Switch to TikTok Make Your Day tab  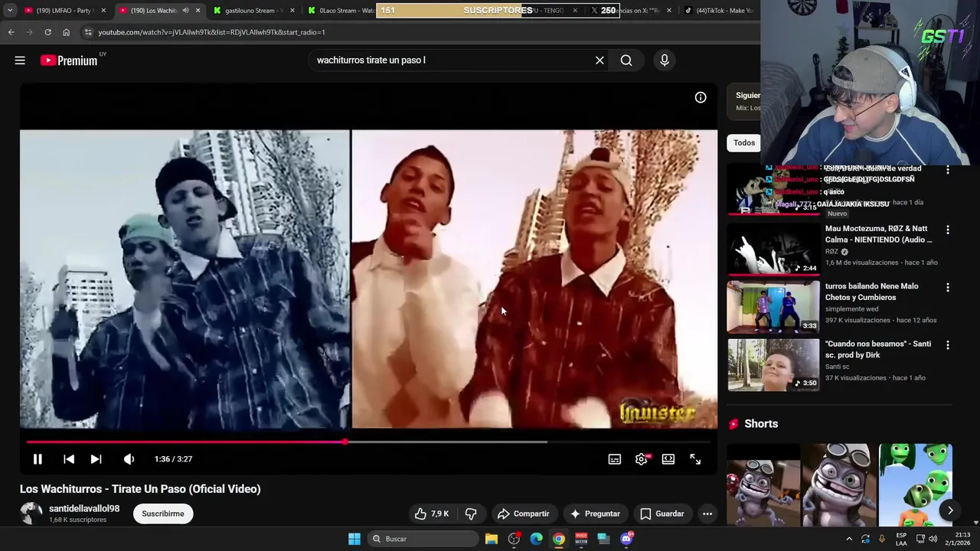pos(718,11)
